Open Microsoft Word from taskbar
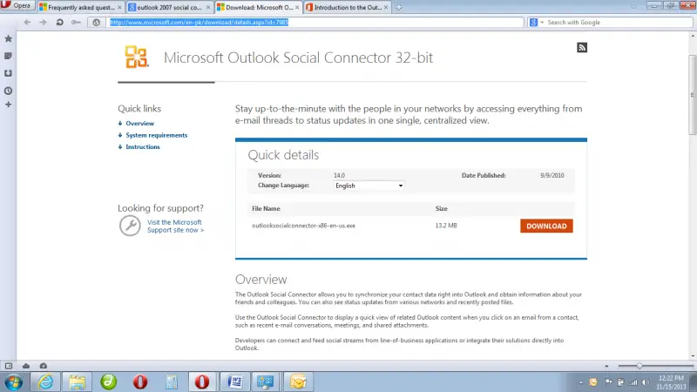Screen dimensions: 697x392 (234, 382)
